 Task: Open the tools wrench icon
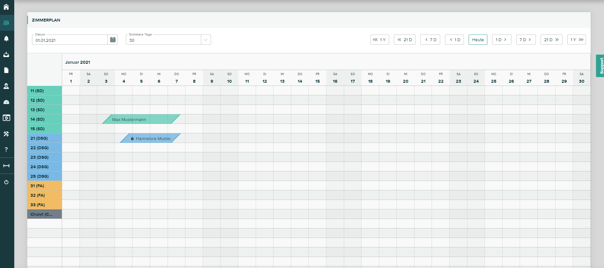[6, 134]
